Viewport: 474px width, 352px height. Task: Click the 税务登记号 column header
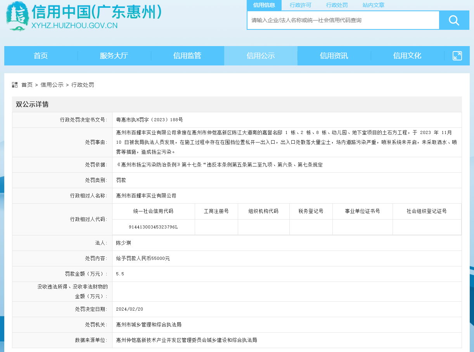point(311,211)
